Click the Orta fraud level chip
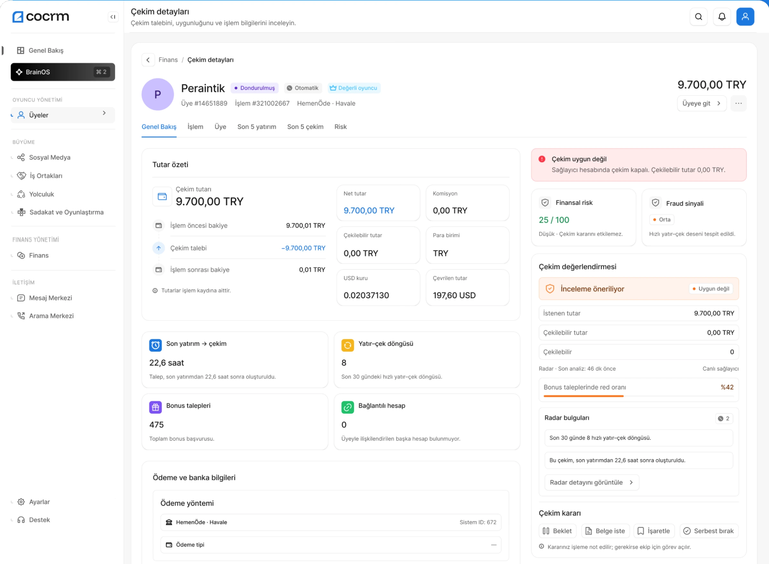 662,220
